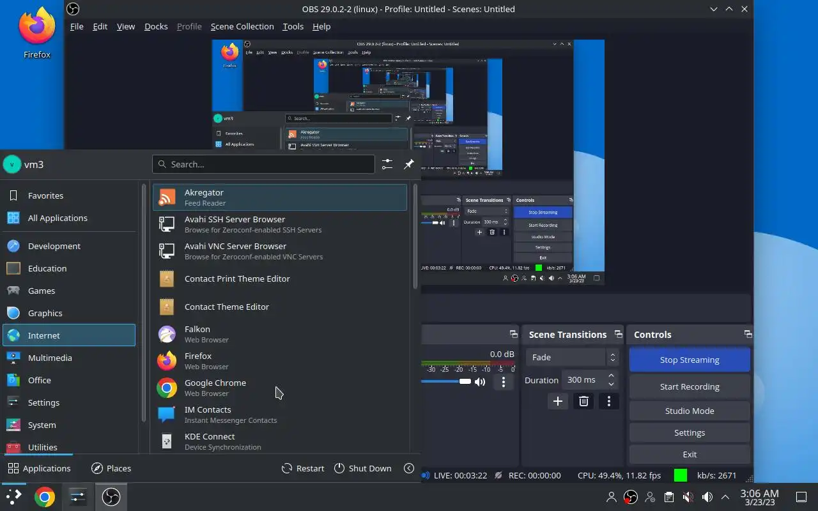Viewport: 818px width, 511px height.
Task: Launch Contact Theme Editor
Action: click(280, 307)
